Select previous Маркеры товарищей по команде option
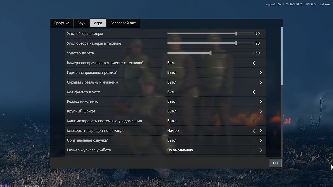The height and width of the screenshot is (187, 333). click(254, 131)
